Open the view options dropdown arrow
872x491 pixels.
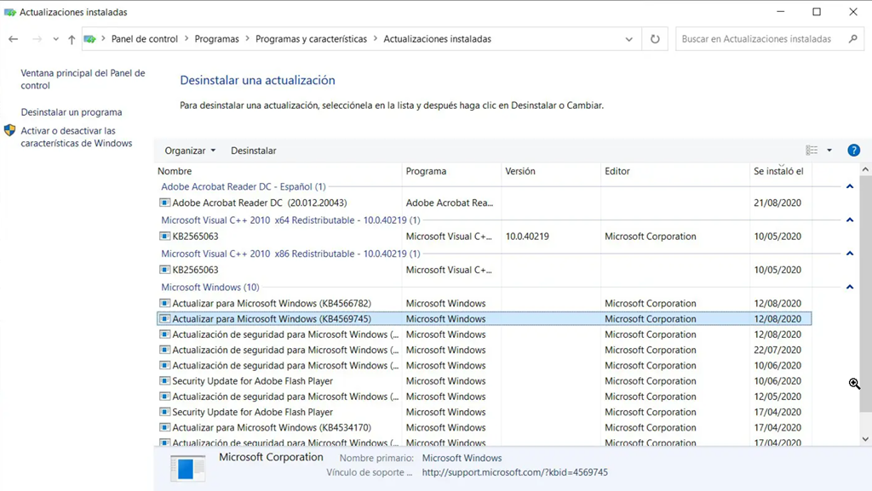pyautogui.click(x=829, y=151)
